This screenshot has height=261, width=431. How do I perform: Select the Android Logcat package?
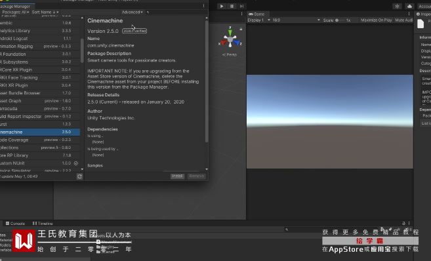pyautogui.click(x=40, y=39)
